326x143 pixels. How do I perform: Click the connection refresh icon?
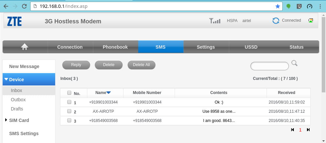pos(276,21)
